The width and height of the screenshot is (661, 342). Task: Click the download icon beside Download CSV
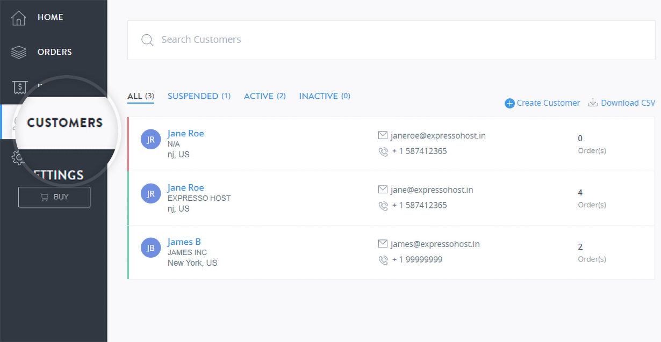click(x=593, y=103)
